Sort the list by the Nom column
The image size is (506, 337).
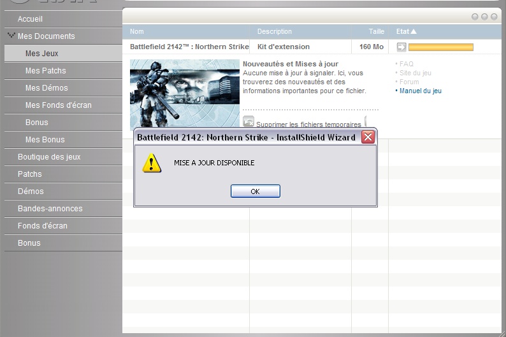(137, 31)
